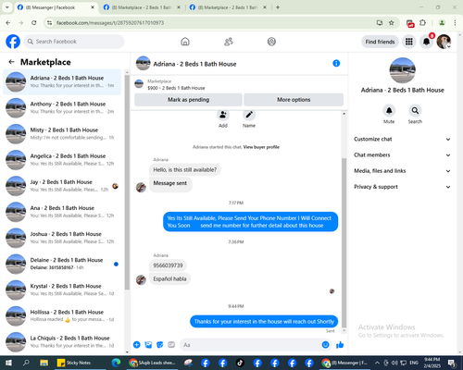This screenshot has width=463, height=370.
Task: Search in conversation magnifier icon
Action: point(415,110)
